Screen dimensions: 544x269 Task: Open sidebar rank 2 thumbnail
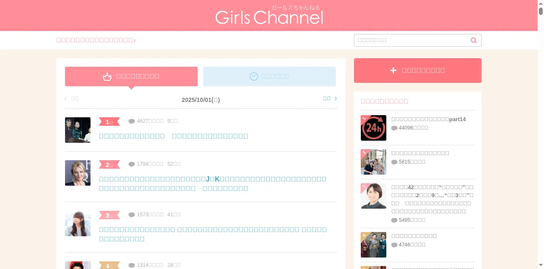(374, 162)
